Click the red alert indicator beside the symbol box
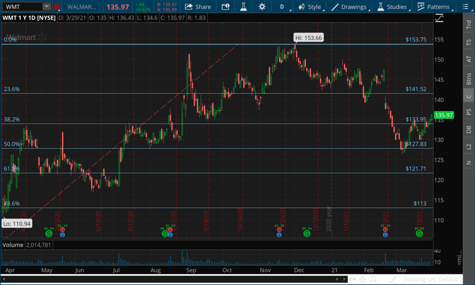Screen dimensions: 475x285 (57, 7)
